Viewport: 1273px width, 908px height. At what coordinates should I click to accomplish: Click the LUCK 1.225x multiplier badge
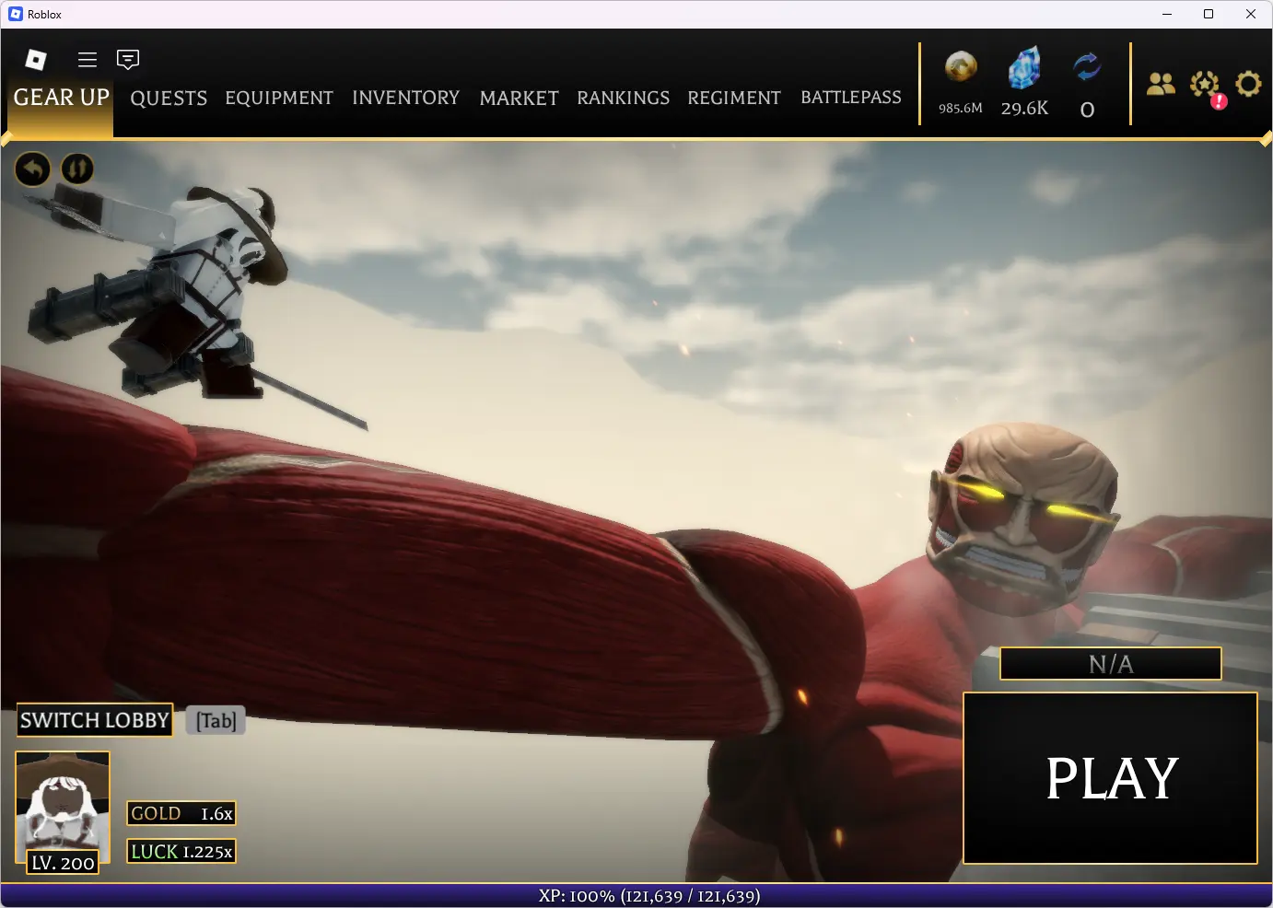click(181, 852)
